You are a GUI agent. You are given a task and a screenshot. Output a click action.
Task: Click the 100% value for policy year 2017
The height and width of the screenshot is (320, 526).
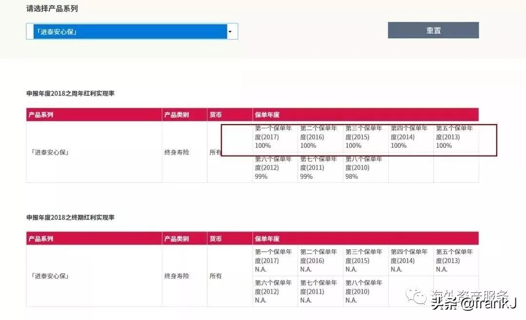tap(263, 145)
